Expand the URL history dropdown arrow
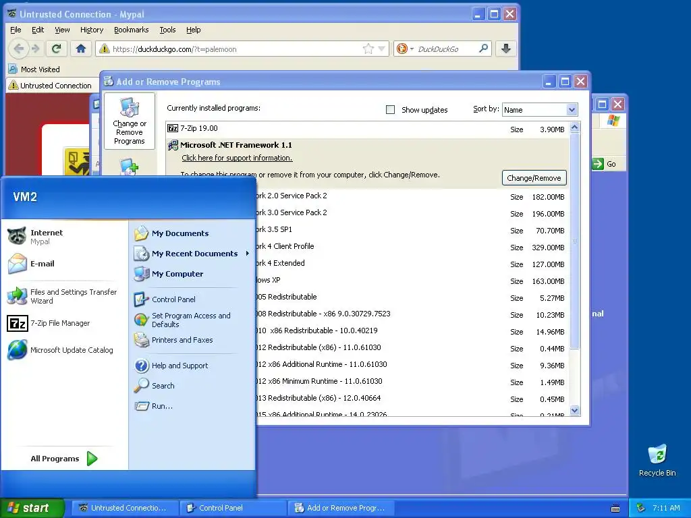Viewport: 691px width, 518px height. [382, 49]
